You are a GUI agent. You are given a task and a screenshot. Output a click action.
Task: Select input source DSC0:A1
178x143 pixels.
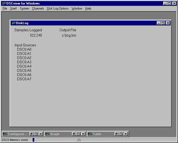pos(24,53)
